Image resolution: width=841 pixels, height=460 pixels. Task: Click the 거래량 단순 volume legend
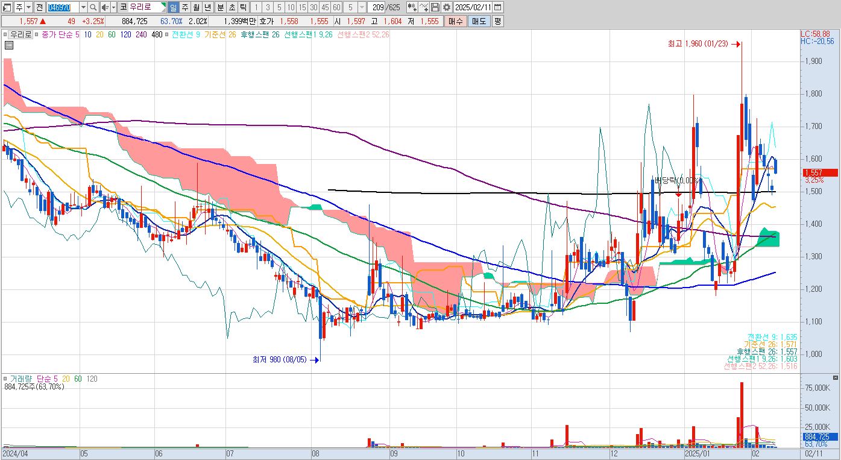33,379
